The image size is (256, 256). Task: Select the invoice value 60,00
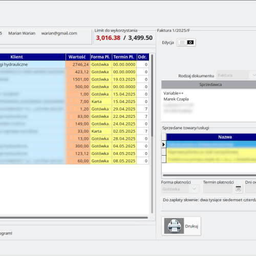point(78,161)
